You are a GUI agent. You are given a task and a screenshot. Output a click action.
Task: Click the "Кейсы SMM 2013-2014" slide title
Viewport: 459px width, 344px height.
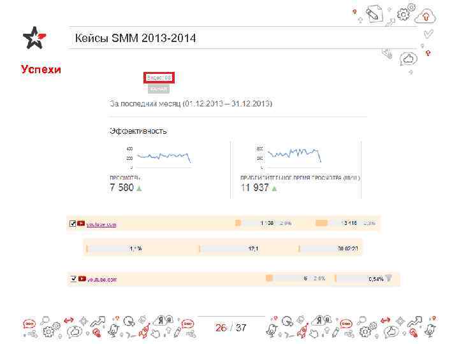[135, 38]
